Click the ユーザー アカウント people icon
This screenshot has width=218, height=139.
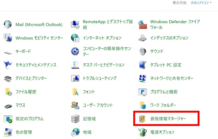pyautogui.click(x=75, y=105)
